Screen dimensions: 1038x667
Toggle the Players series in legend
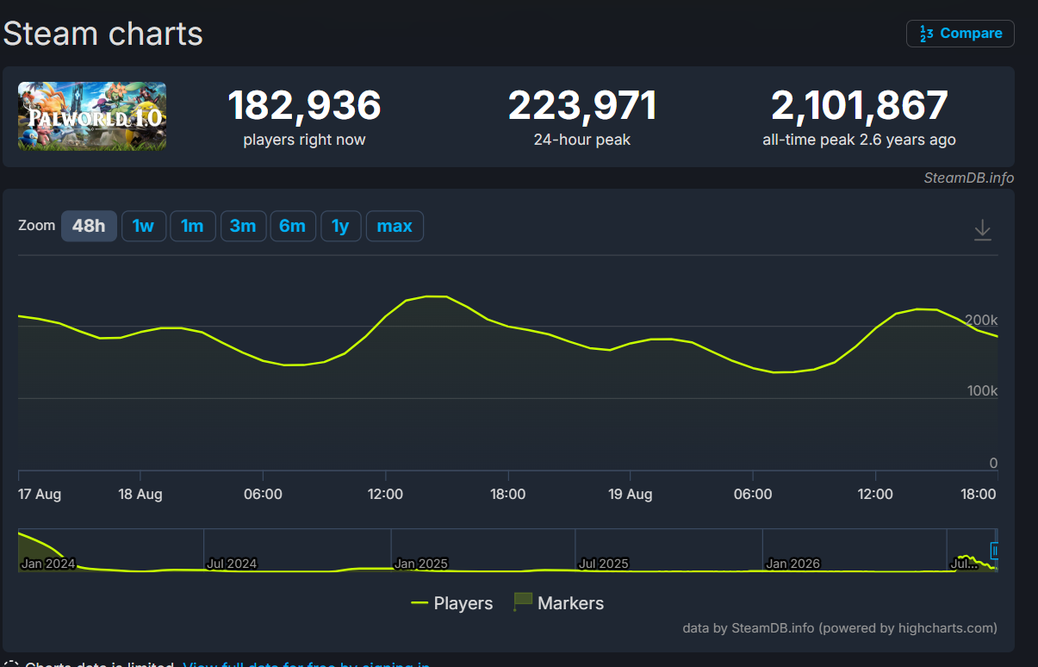[x=452, y=603]
